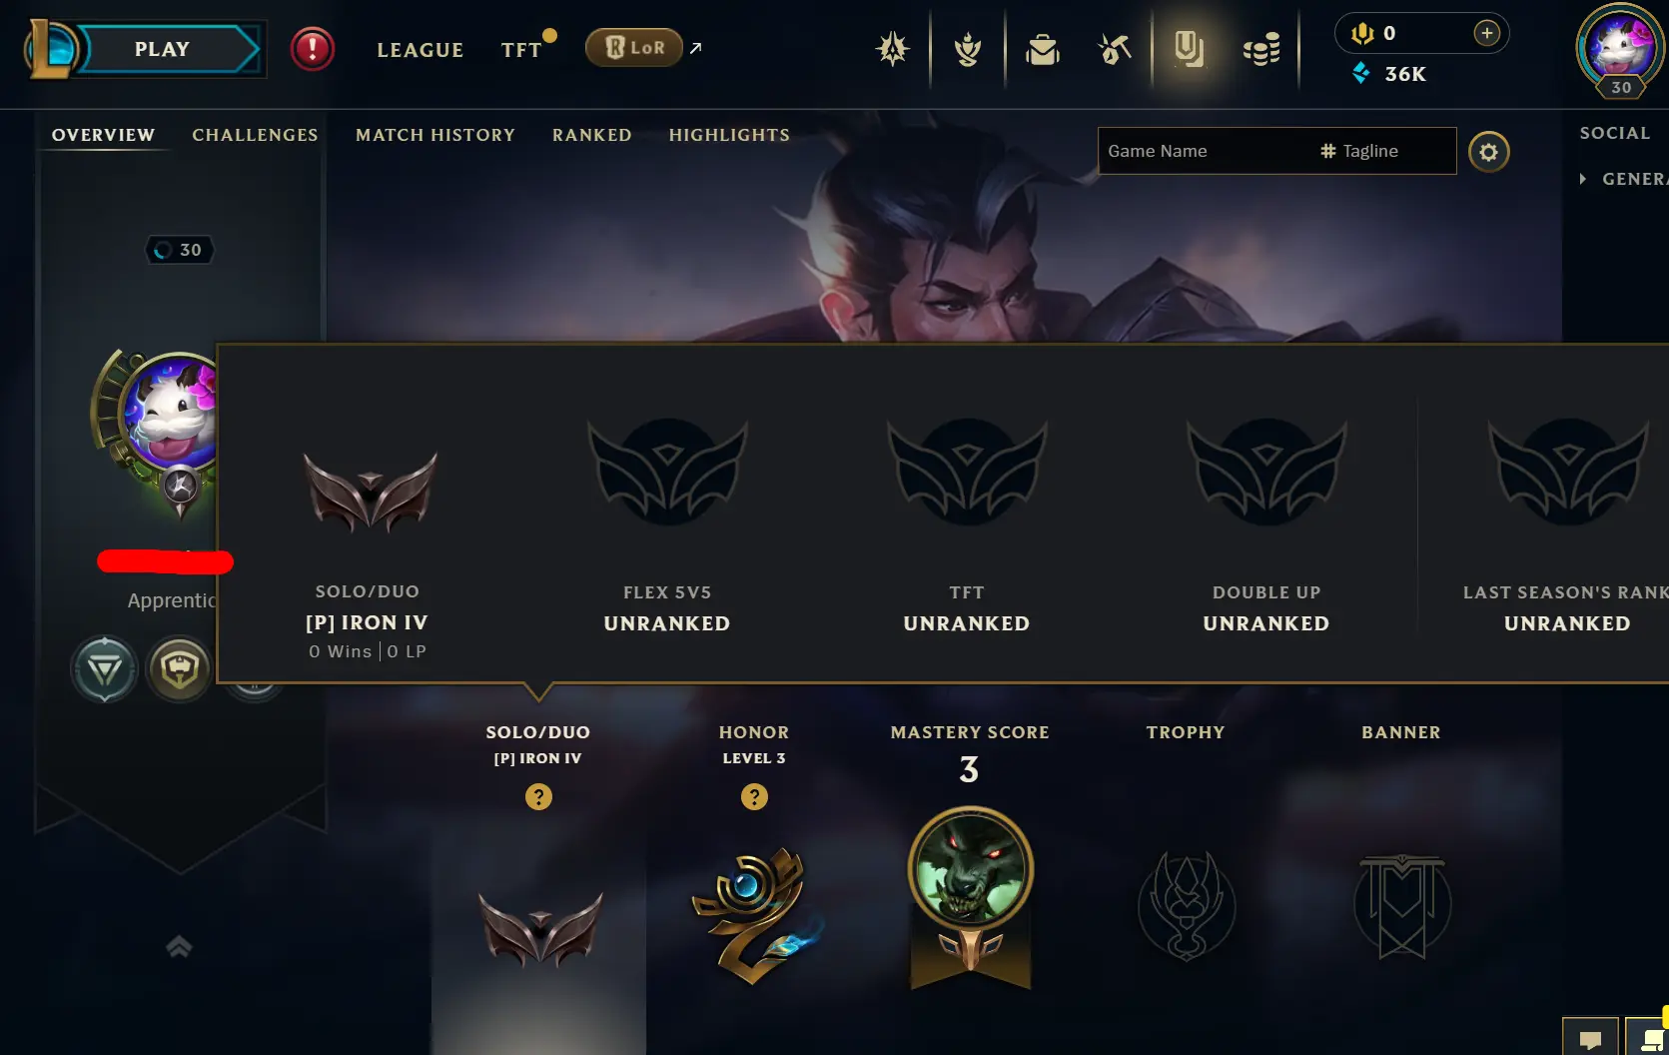The width and height of the screenshot is (1669, 1055).
Task: Click the Solo/Duo question mark help icon
Action: click(x=538, y=796)
